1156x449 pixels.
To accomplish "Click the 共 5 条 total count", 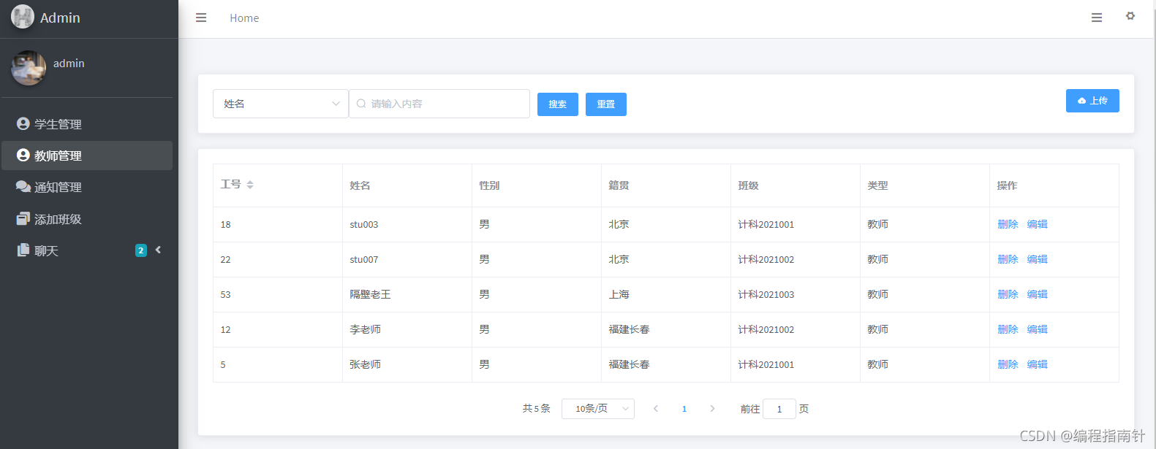I will [x=536, y=409].
